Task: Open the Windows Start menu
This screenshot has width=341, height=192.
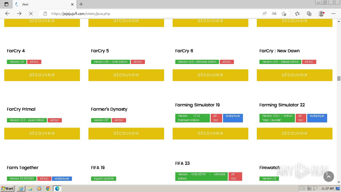Action: click(7, 189)
